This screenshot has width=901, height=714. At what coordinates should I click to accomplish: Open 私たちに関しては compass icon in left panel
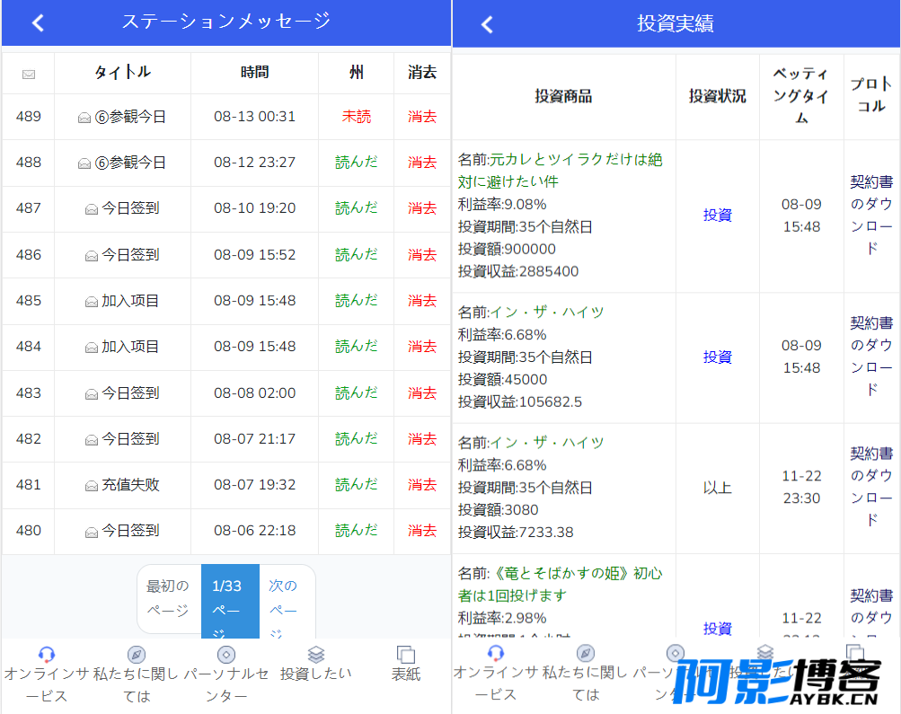pos(137,654)
